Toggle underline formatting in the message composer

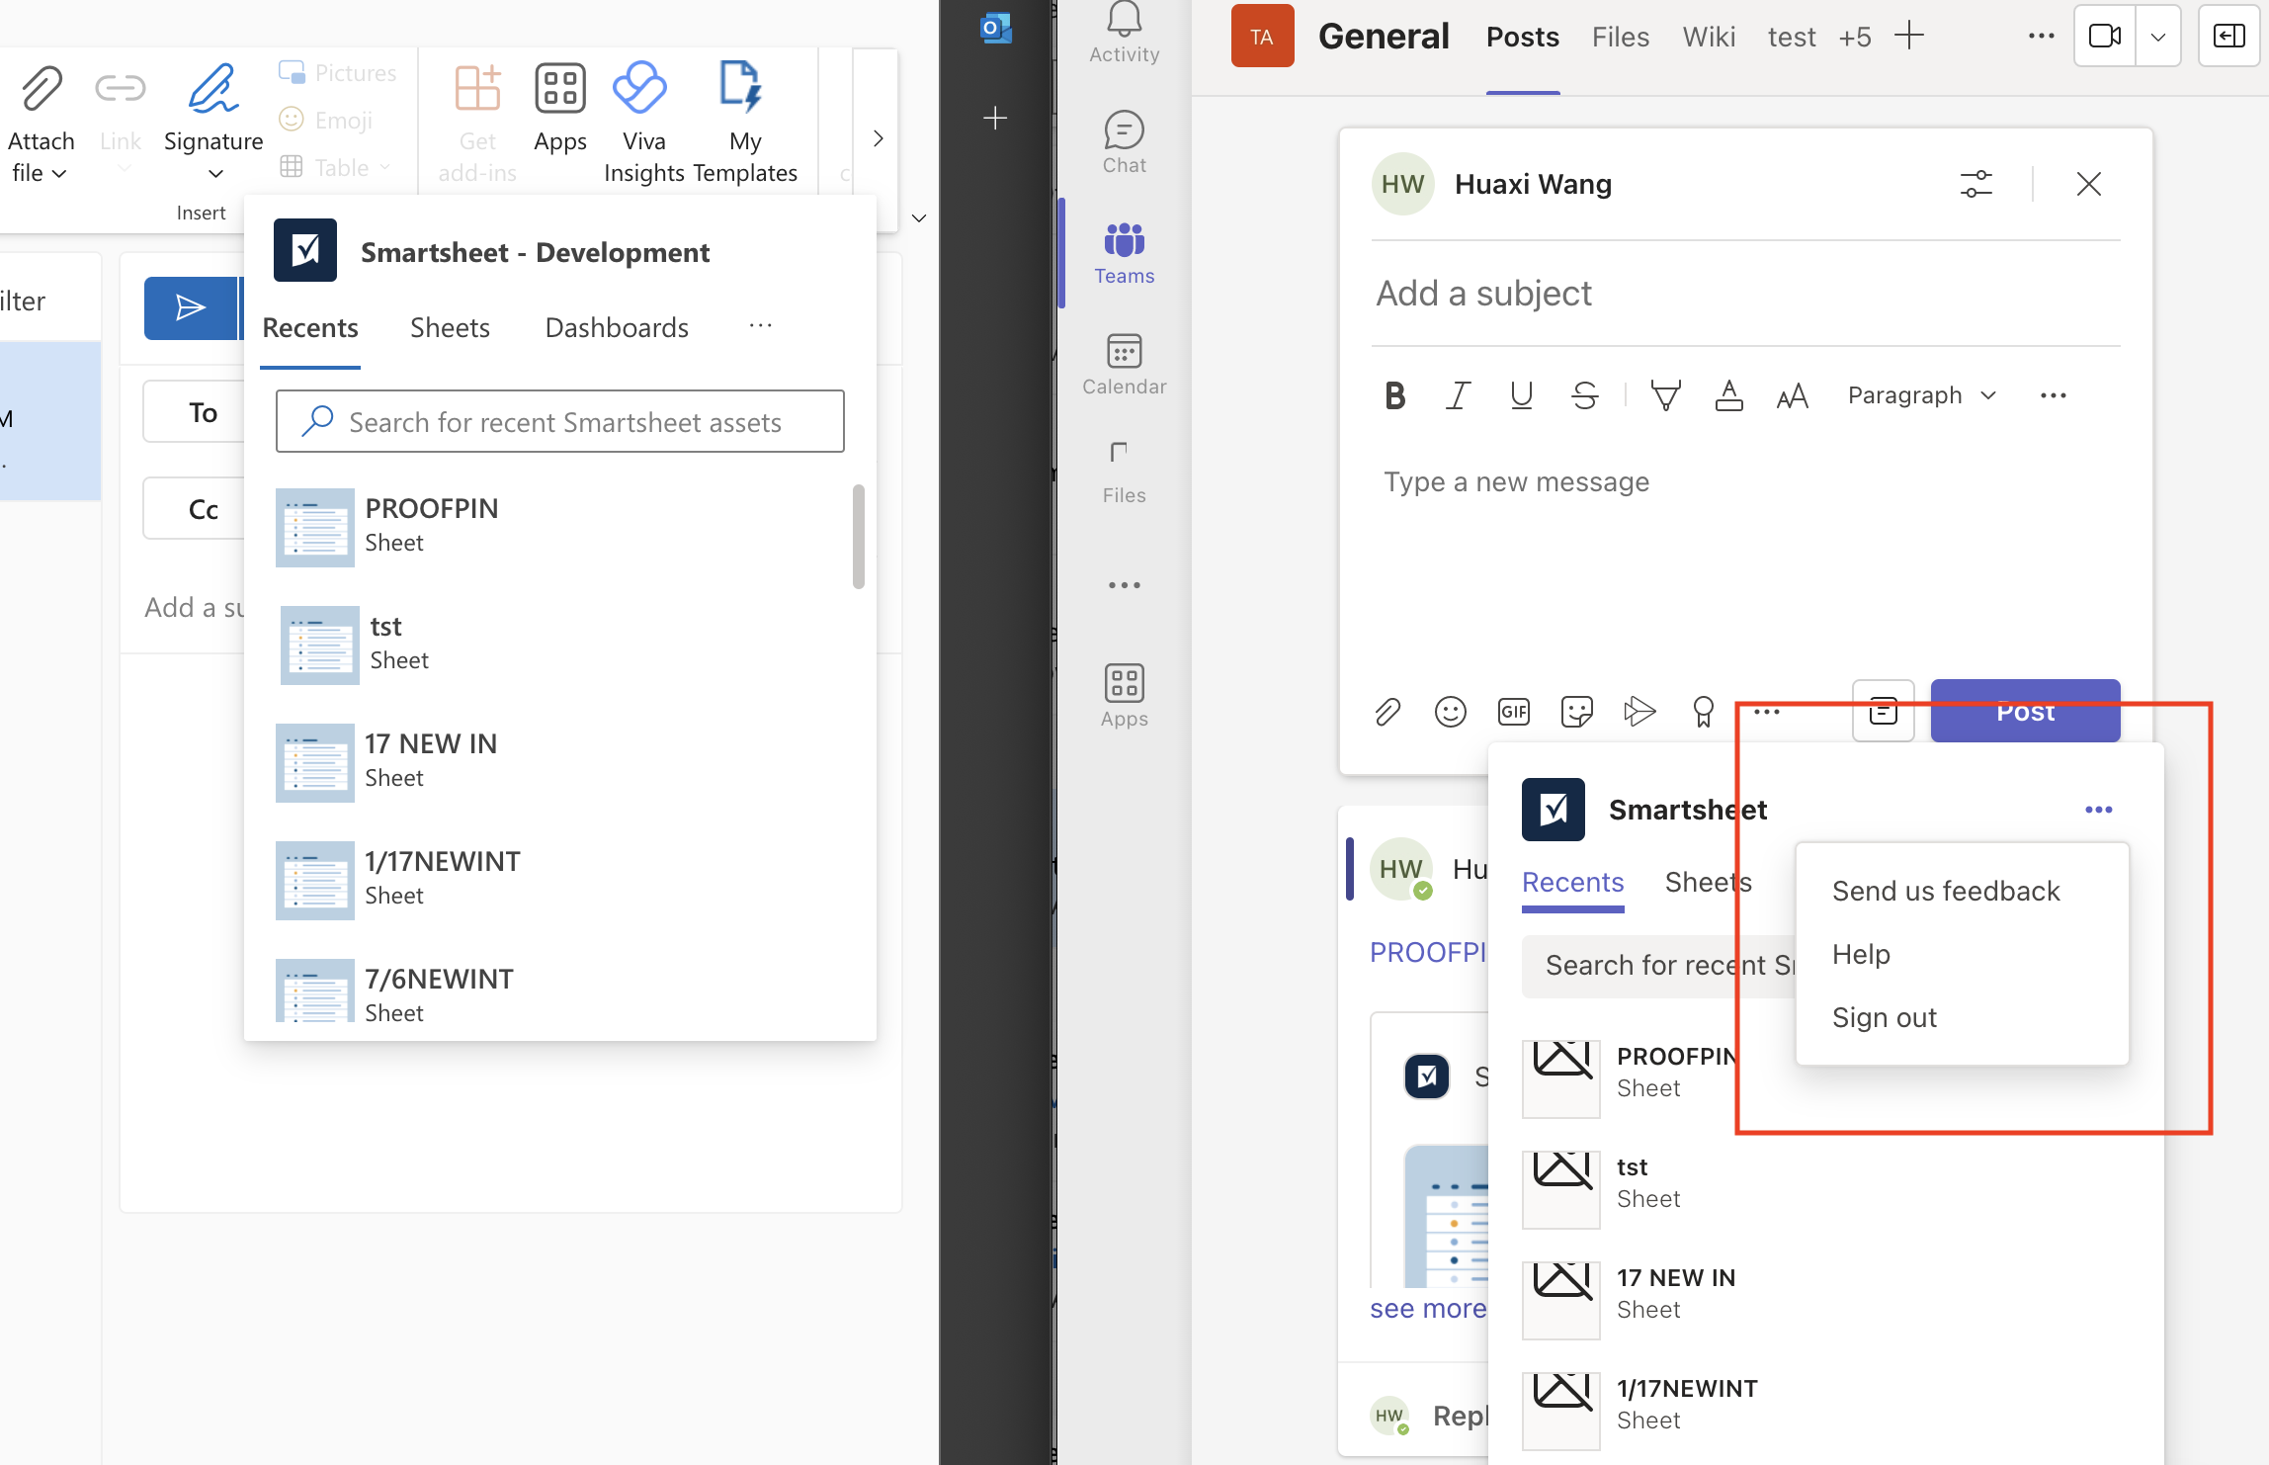pyautogui.click(x=1520, y=394)
